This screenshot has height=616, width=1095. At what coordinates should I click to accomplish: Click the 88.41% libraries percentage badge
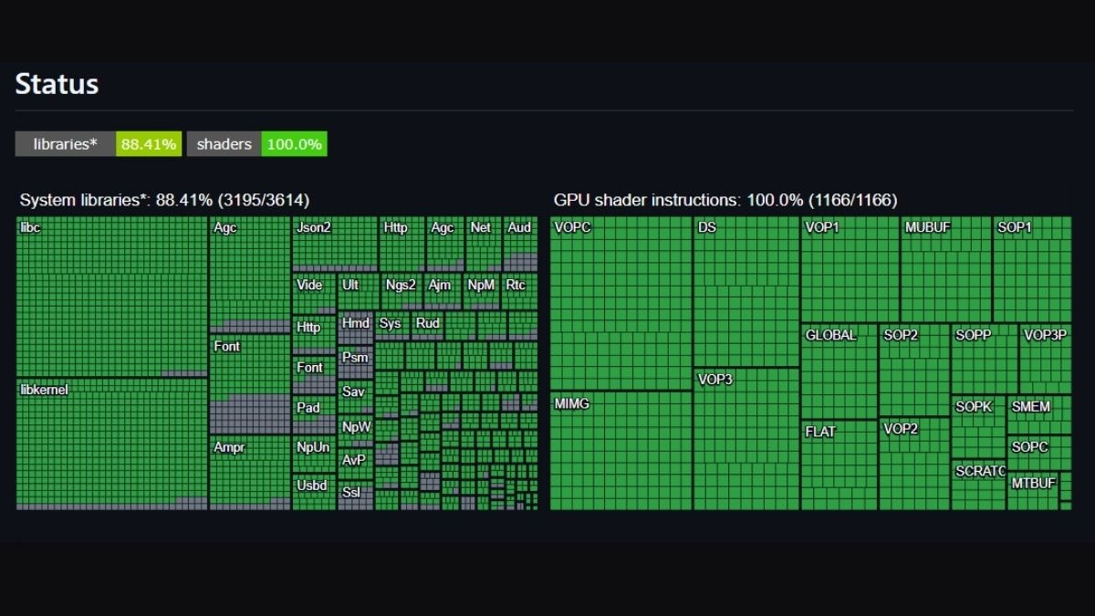pos(149,144)
